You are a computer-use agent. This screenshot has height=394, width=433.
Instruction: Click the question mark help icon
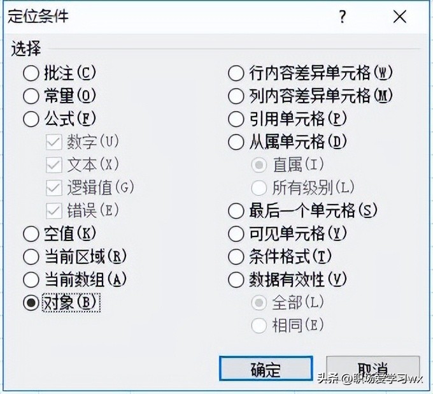pyautogui.click(x=343, y=17)
